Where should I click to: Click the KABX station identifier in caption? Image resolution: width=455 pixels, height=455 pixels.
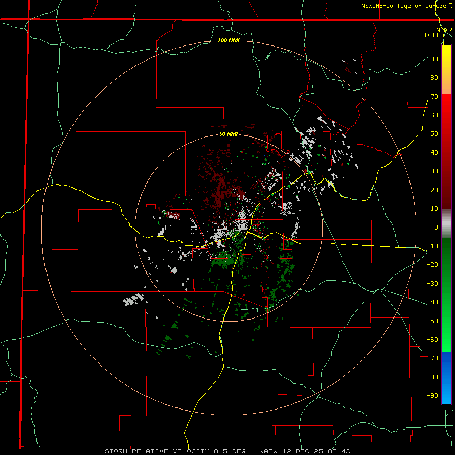(268, 451)
